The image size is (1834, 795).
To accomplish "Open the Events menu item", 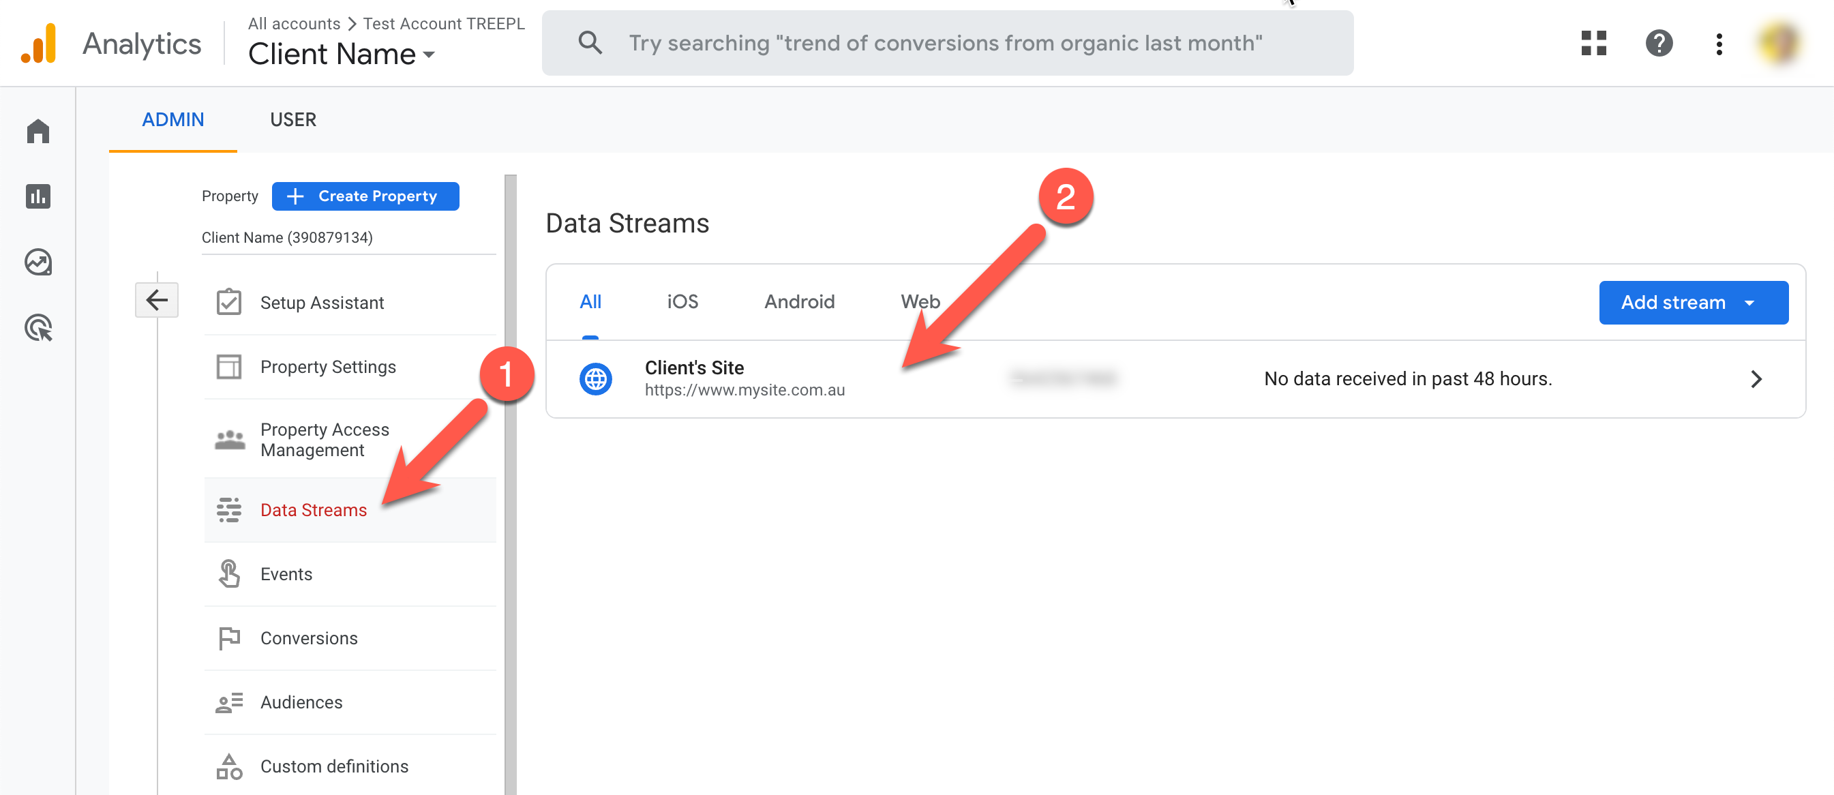I will (x=350, y=573).
